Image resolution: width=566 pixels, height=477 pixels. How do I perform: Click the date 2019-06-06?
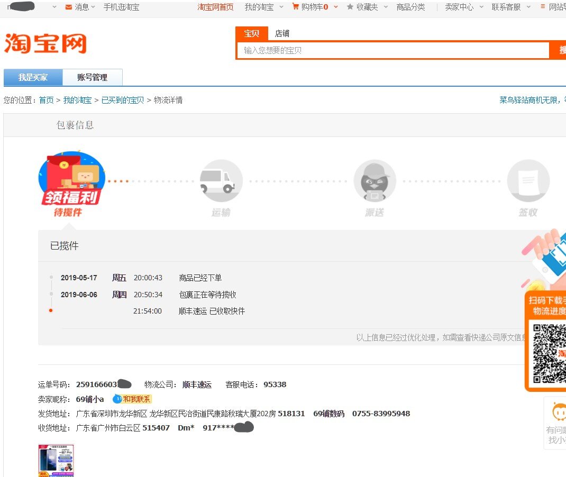79,295
